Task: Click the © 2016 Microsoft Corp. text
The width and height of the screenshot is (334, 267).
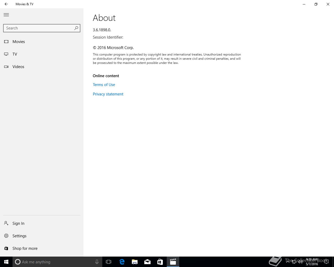Action: (x=113, y=48)
